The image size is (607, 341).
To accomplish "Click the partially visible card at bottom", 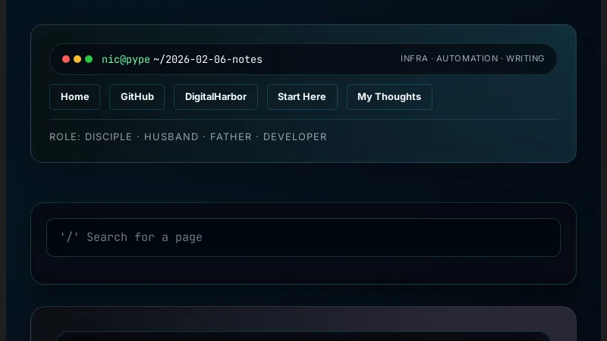I will pyautogui.click(x=303, y=326).
